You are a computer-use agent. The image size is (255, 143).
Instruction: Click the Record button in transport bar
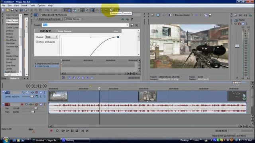pos(51,131)
